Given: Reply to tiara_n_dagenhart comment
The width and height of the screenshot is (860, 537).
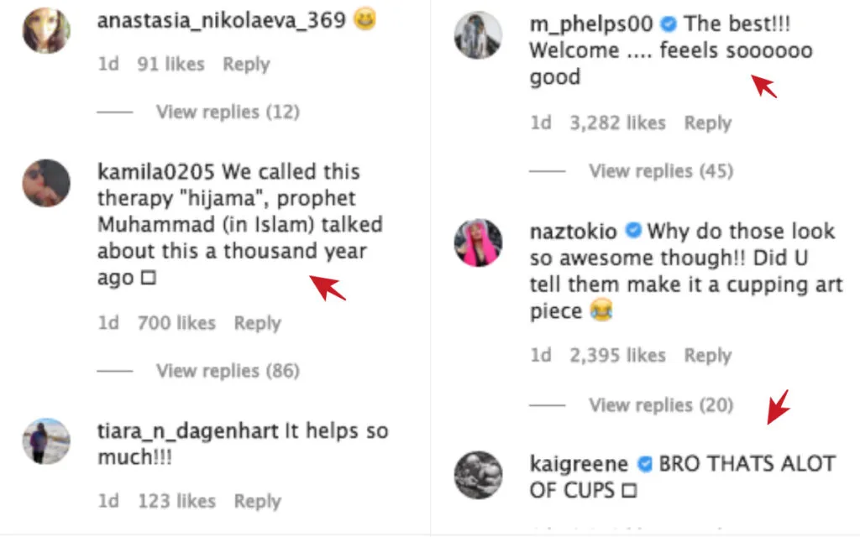Looking at the screenshot, I should click(257, 501).
